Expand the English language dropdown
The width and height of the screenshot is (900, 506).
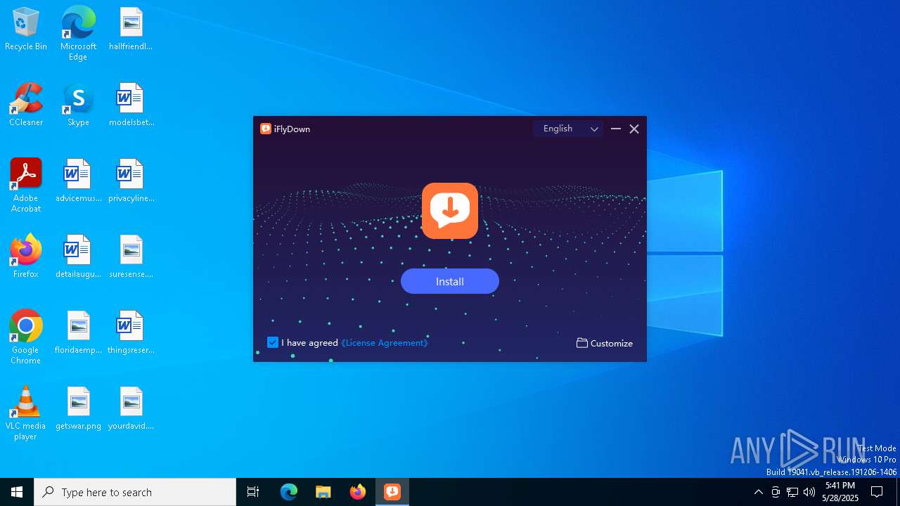click(x=568, y=129)
